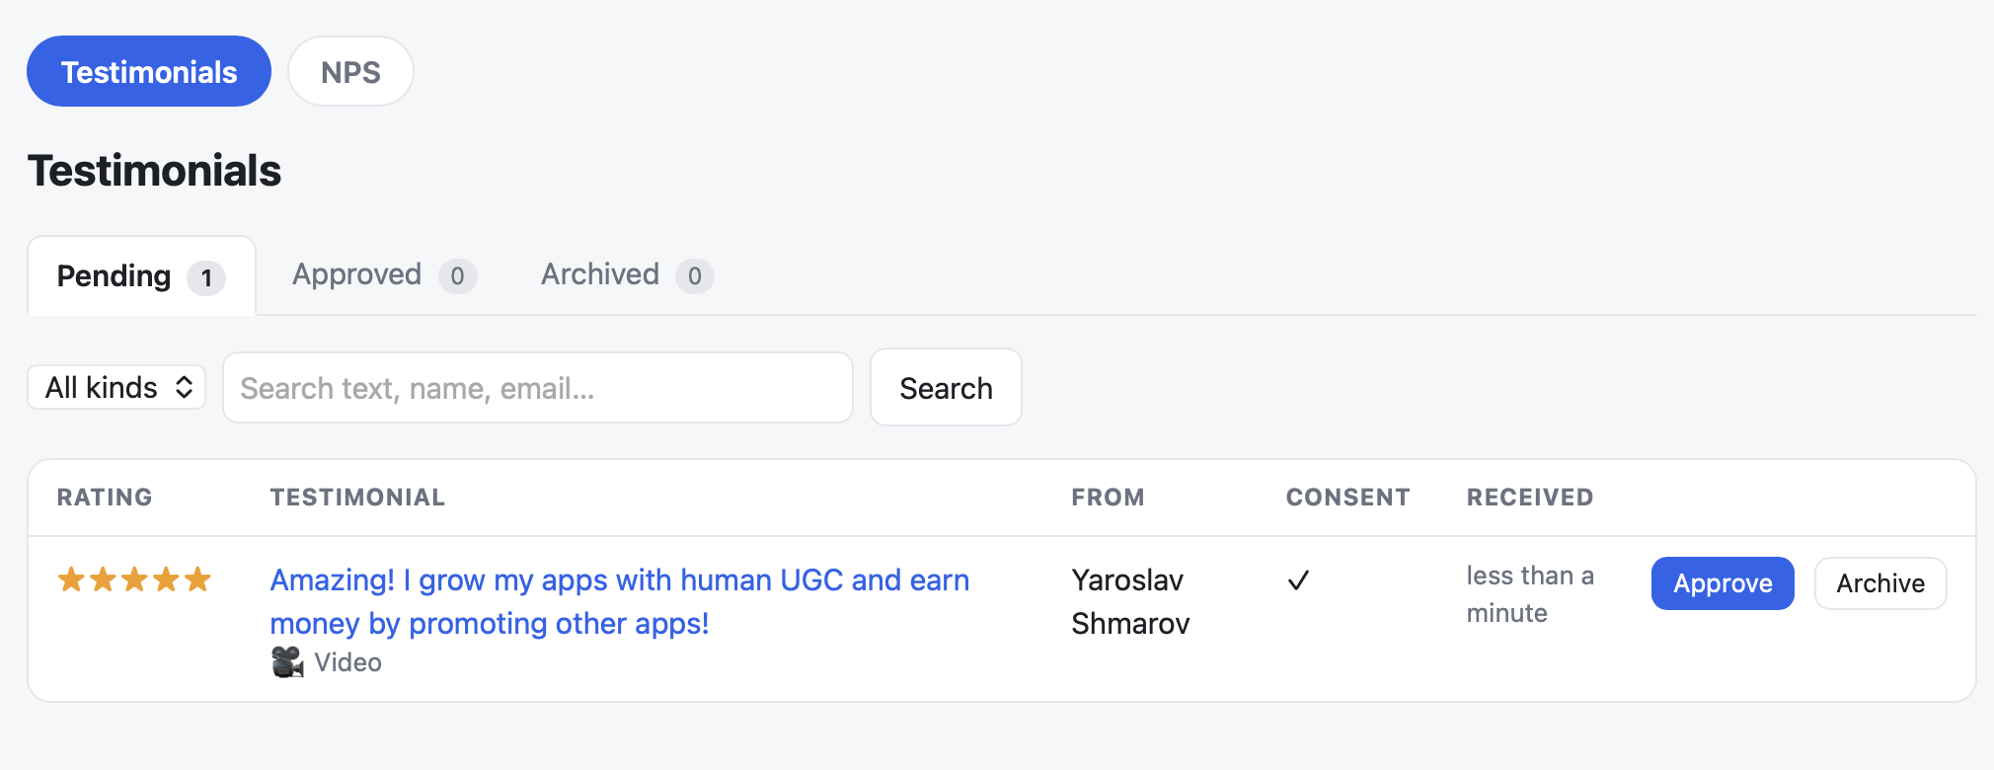Approve Yaroslav Shmarov's testimonial
Screen dimensions: 1994x770
coord(1723,583)
